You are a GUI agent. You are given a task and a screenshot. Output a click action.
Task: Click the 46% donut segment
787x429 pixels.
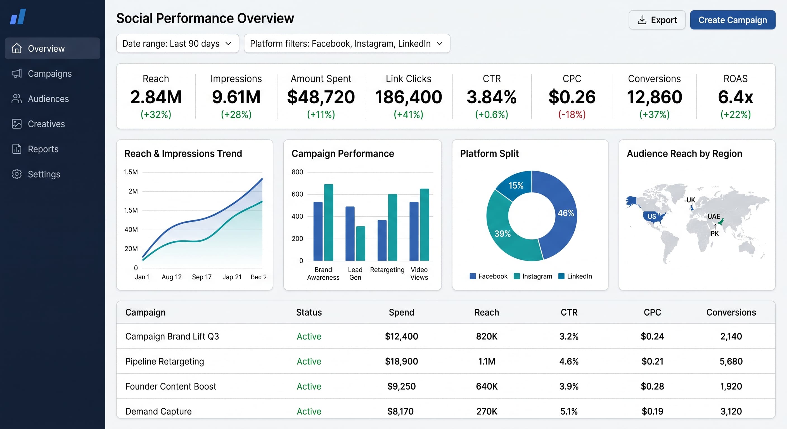coord(565,213)
